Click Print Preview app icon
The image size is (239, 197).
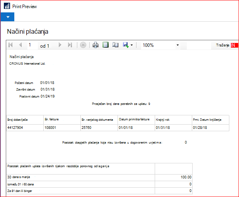click(7, 6)
